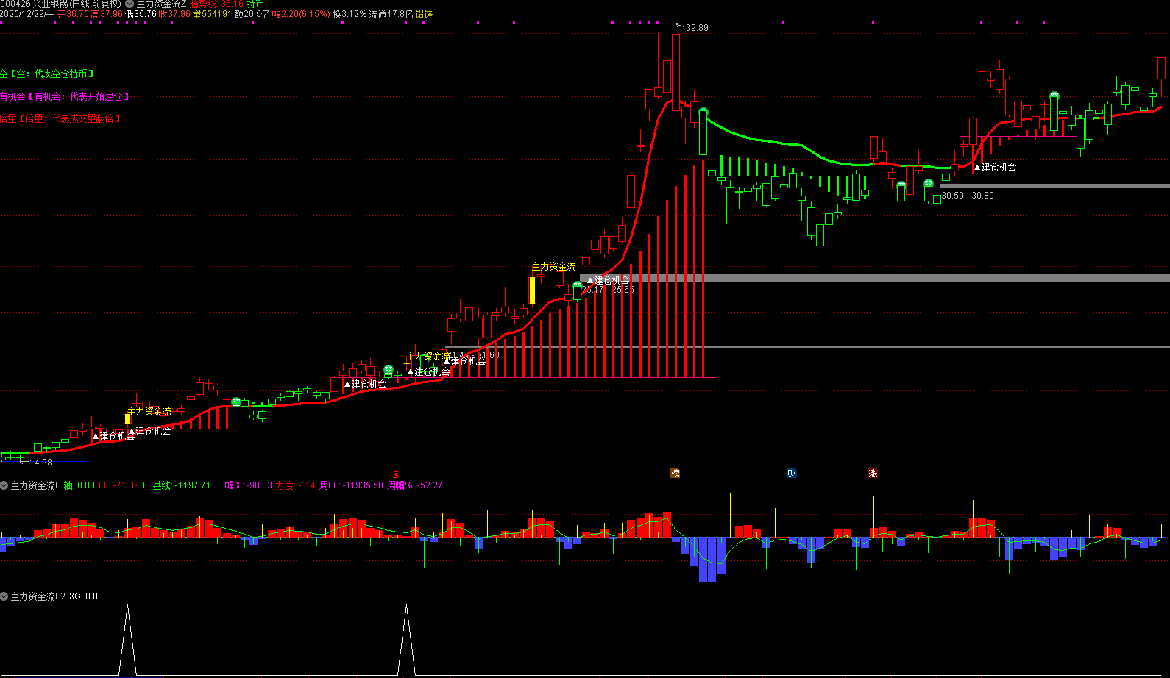Click the green smiley beside the 25.17 range label
The height and width of the screenshot is (678, 1170).
click(578, 285)
